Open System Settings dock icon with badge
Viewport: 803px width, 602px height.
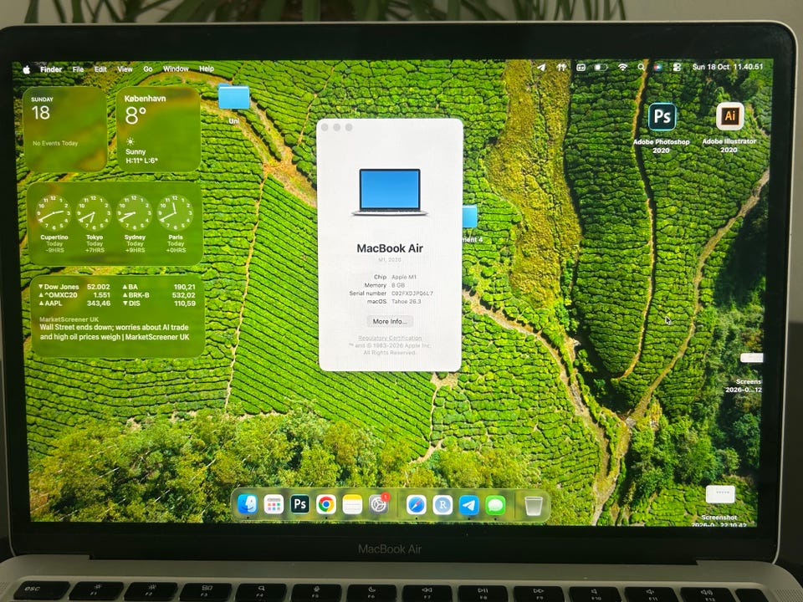point(379,505)
